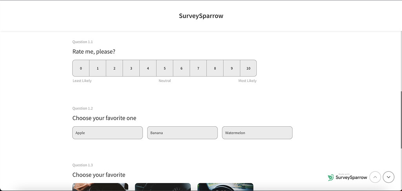Click the SurveySparrow header title
The image size is (402, 191).
(201, 16)
